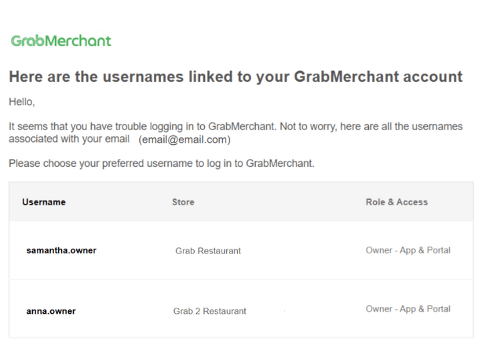Click the 'trouble logging in' paragraph

coord(236,133)
